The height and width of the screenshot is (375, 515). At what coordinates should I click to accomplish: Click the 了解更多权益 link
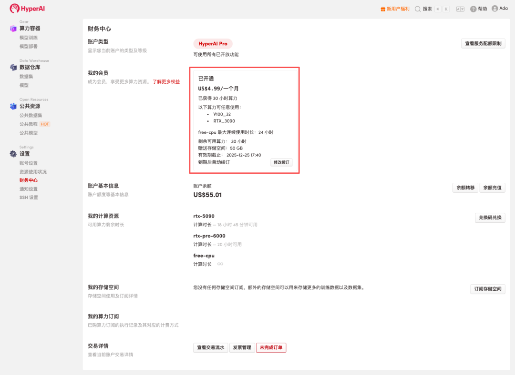coord(166,82)
